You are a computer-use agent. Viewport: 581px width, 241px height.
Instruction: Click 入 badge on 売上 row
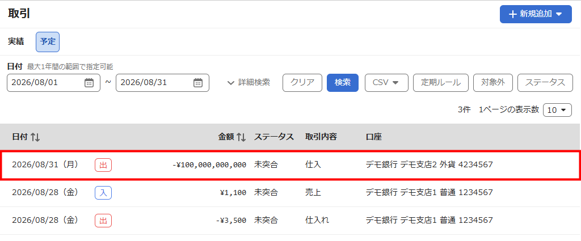point(103,192)
